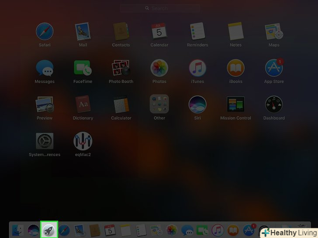318x238 pixels.
Task: Launch the eqMac2 equalizer app
Action: (83, 141)
